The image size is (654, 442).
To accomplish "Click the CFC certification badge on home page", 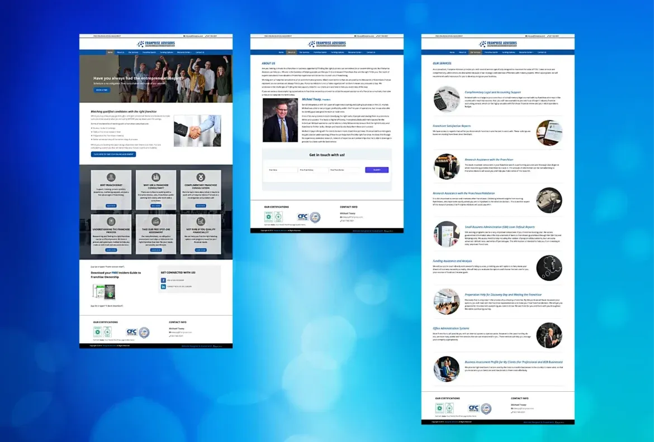I will (132, 331).
